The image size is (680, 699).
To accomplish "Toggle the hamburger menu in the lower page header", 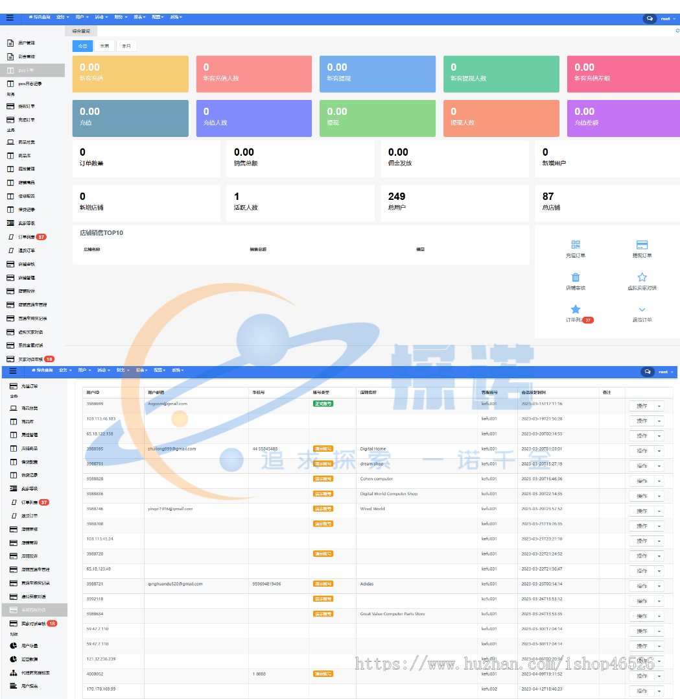I will (x=12, y=371).
